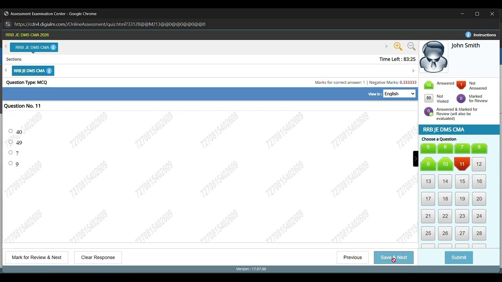Click the Time Left : 83:25 text
This screenshot has width=502, height=282.
397,59
